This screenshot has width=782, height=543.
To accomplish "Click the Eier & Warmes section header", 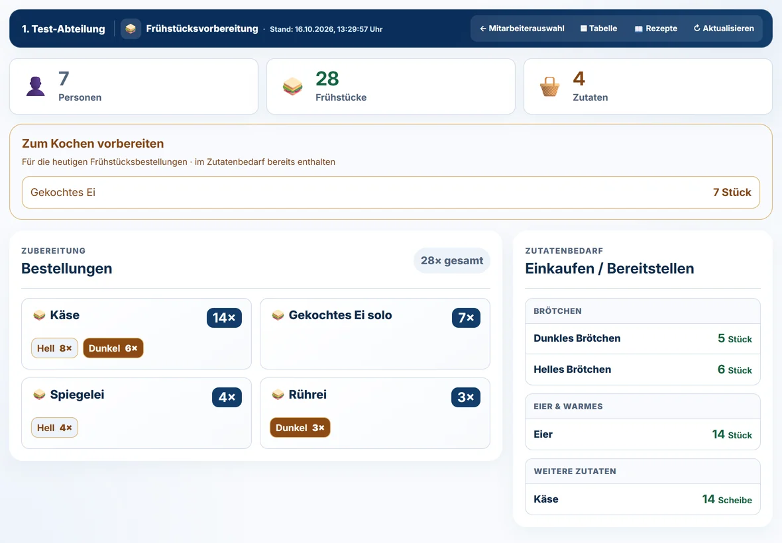I will click(x=643, y=407).
